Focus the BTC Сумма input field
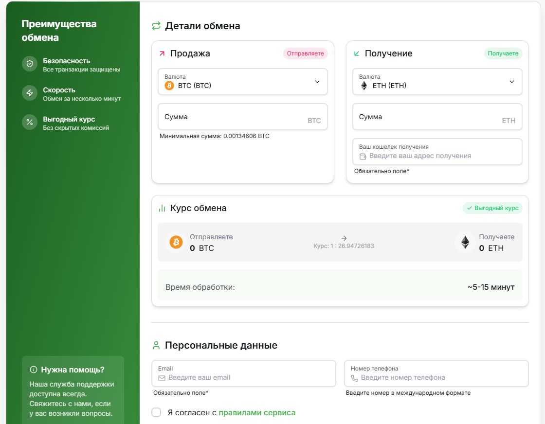This screenshot has height=424, width=545. tap(234, 117)
